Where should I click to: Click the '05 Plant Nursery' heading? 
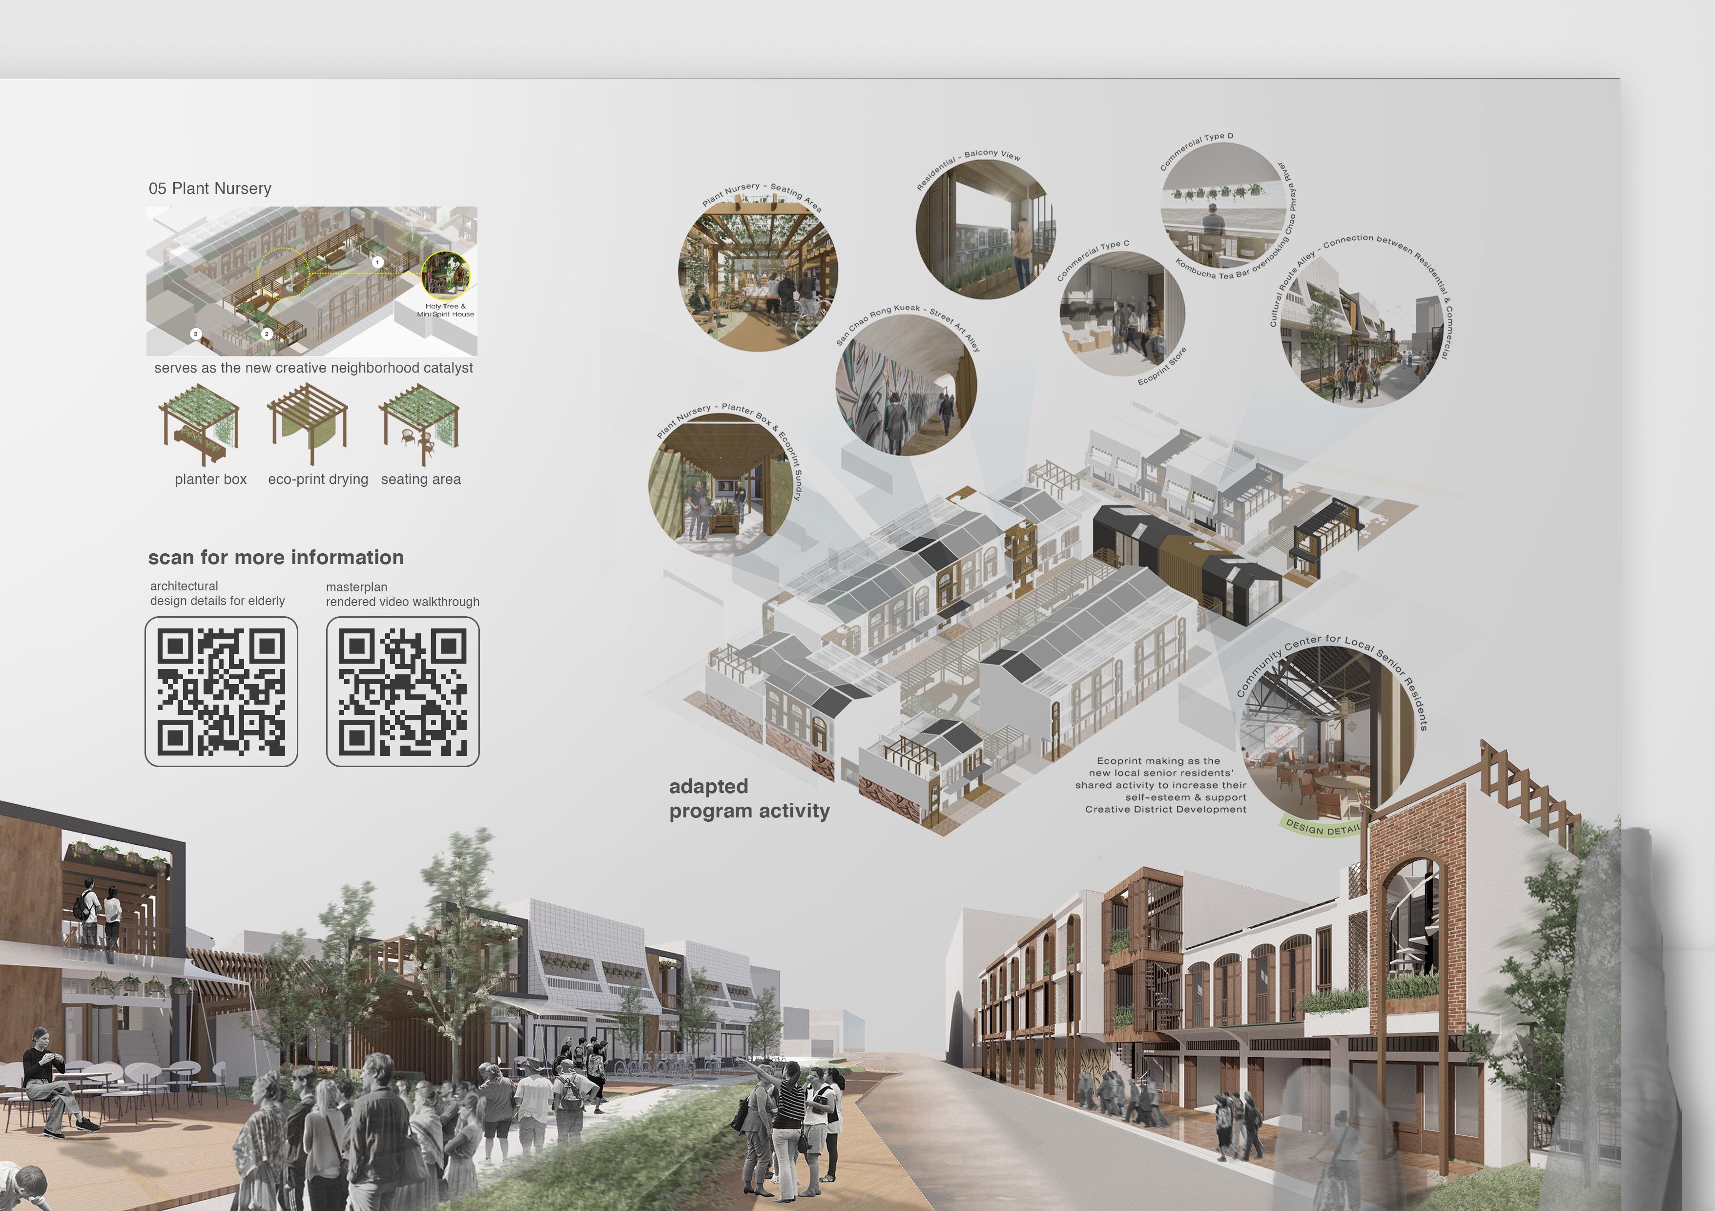(210, 188)
